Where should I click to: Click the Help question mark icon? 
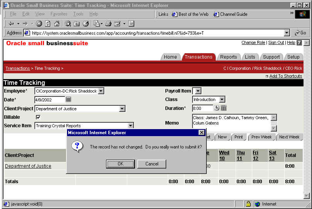[x=299, y=42]
